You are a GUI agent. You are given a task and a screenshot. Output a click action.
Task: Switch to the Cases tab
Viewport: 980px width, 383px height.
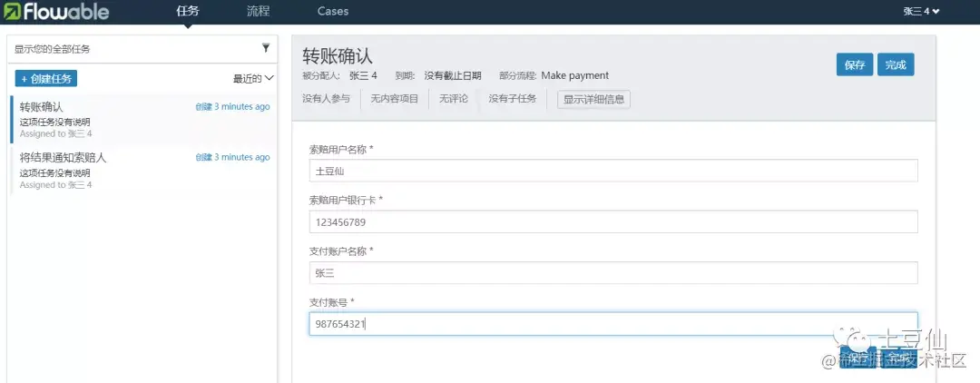[333, 11]
